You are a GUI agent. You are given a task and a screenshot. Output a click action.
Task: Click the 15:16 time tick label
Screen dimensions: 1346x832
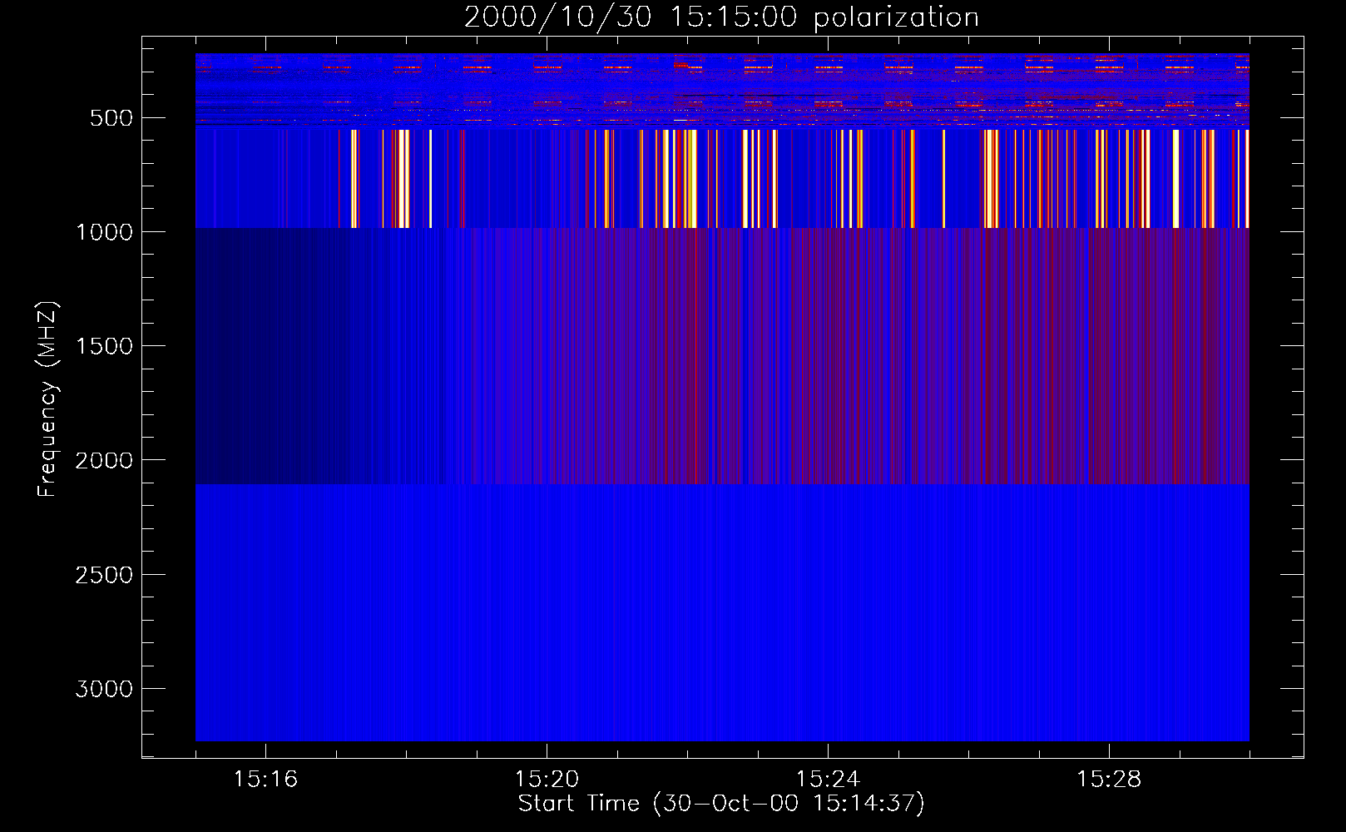[x=265, y=780]
